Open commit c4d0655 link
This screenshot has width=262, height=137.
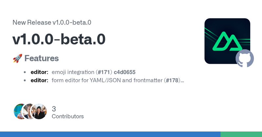[x=125, y=72]
